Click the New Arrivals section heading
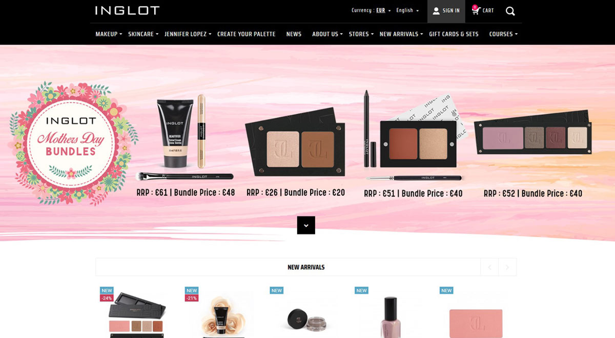Image resolution: width=615 pixels, height=338 pixels. coord(306,267)
